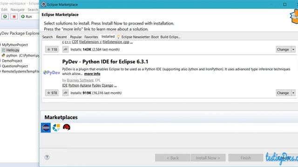
Task: Select the second marketplace catalog icon
Action: (56, 128)
